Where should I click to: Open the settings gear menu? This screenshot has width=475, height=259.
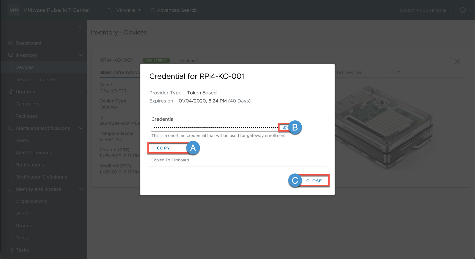(x=463, y=10)
